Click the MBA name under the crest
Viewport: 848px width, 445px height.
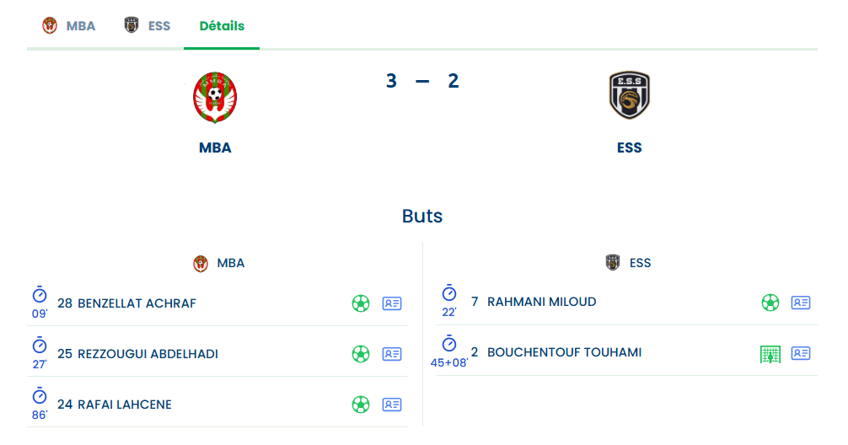(x=215, y=147)
